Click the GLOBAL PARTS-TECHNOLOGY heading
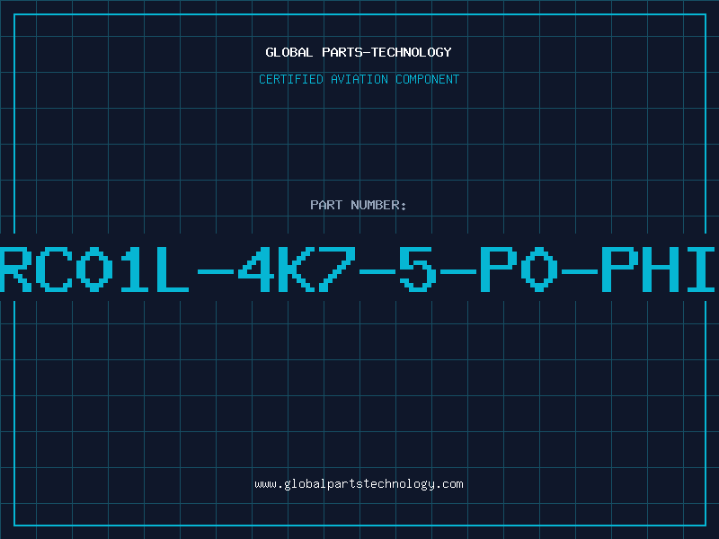Screen dimensions: 719x539 tap(359, 52)
